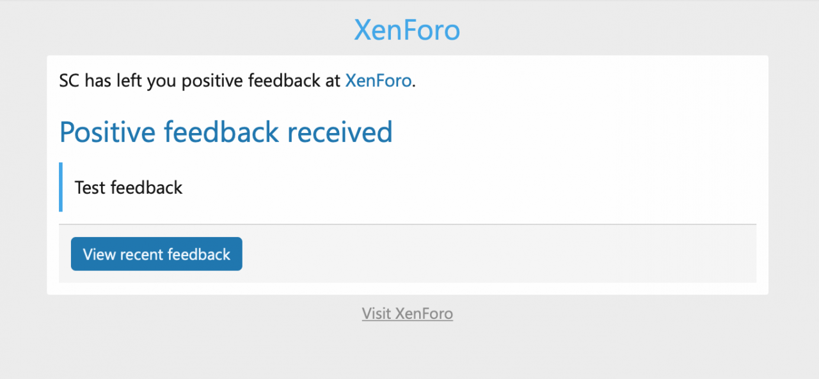This screenshot has width=819, height=379.
Task: Click the divider line above the button bar
Action: (x=407, y=224)
